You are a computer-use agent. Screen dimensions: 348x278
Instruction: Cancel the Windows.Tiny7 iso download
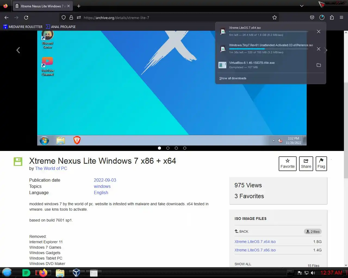[319, 49]
